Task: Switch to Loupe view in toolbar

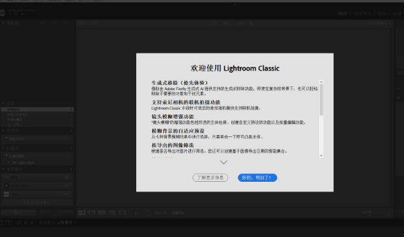Action: [91, 212]
